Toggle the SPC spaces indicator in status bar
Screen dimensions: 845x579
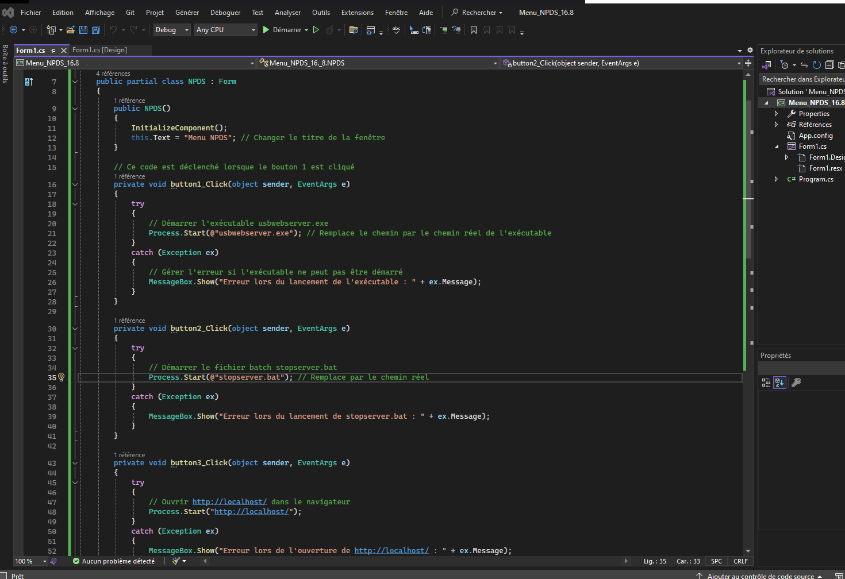click(x=716, y=561)
